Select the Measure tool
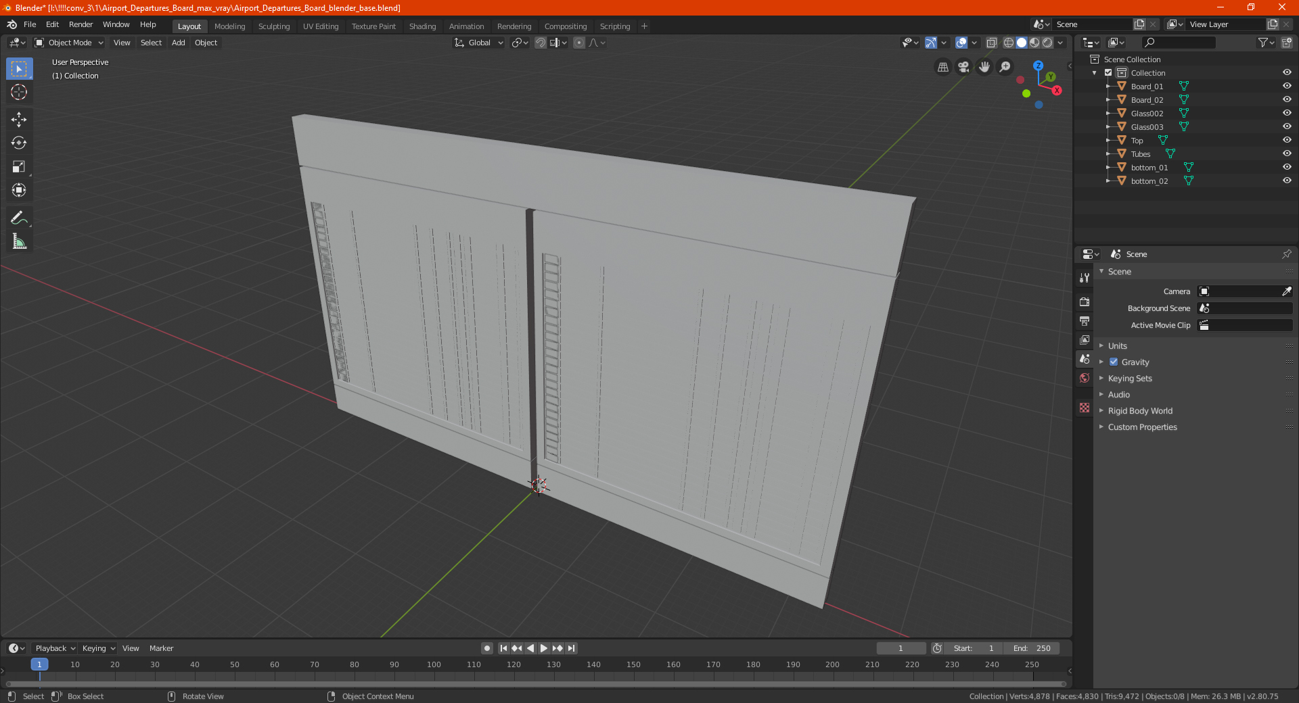Image resolution: width=1299 pixels, height=703 pixels. 19,241
